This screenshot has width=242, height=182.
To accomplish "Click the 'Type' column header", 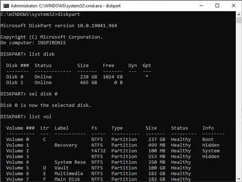I will pyautogui.click(x=117, y=128).
